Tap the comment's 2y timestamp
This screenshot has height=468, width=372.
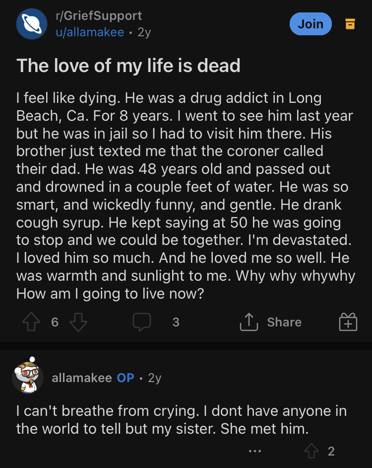tap(155, 378)
